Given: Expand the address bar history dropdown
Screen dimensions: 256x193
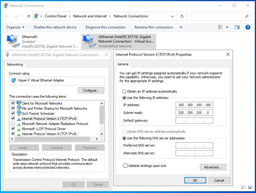Looking at the screenshot, I should tap(172, 16).
